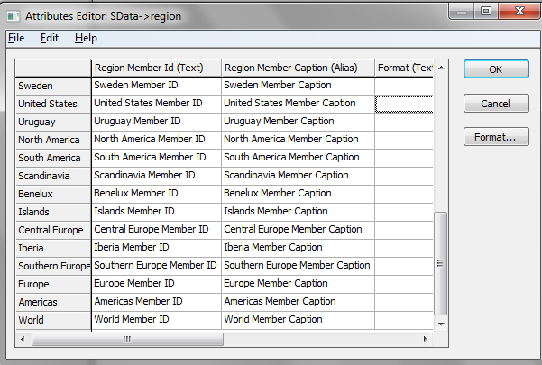Click the South America Member Caption cell
The width and height of the screenshot is (542, 365).
pos(298,158)
